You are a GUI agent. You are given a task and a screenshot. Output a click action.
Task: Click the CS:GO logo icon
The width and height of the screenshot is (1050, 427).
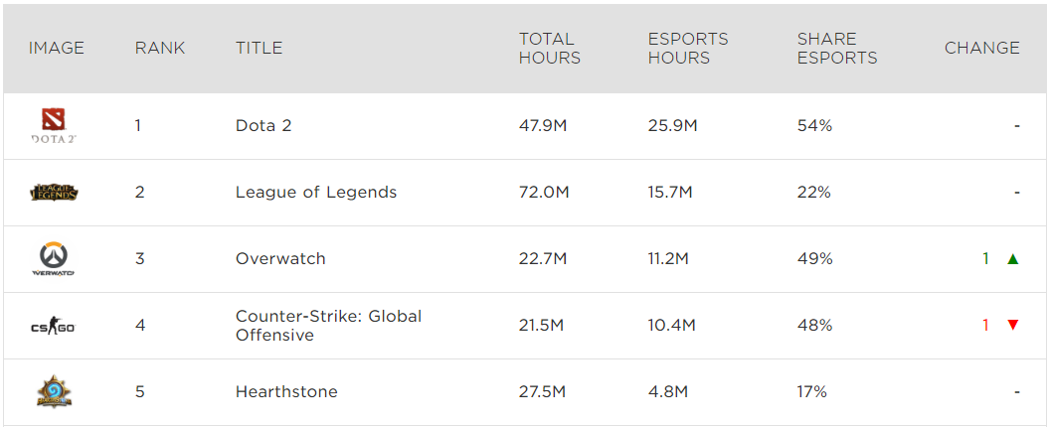point(54,325)
